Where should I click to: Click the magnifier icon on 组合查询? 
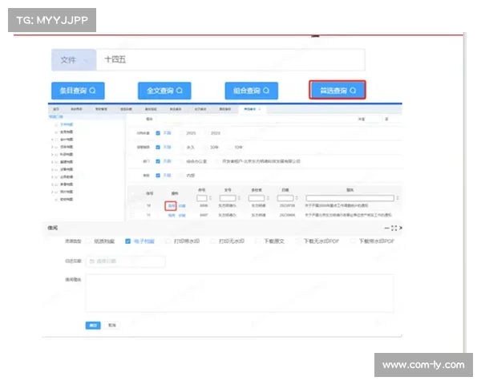[266, 91]
